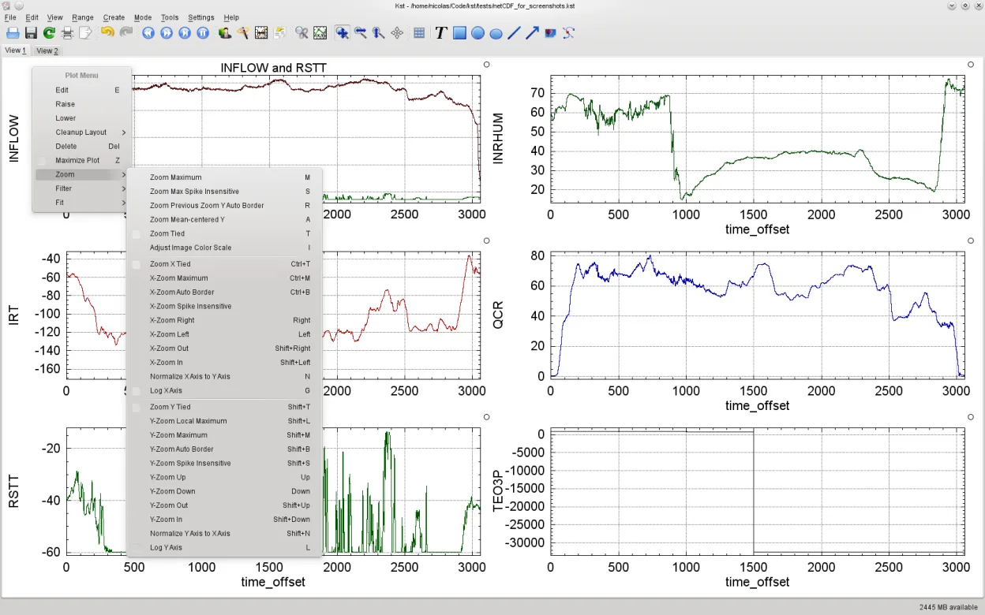Toggle tied-zoom circle on TEO3P plot
Screen dimensions: 985x615
(971, 417)
